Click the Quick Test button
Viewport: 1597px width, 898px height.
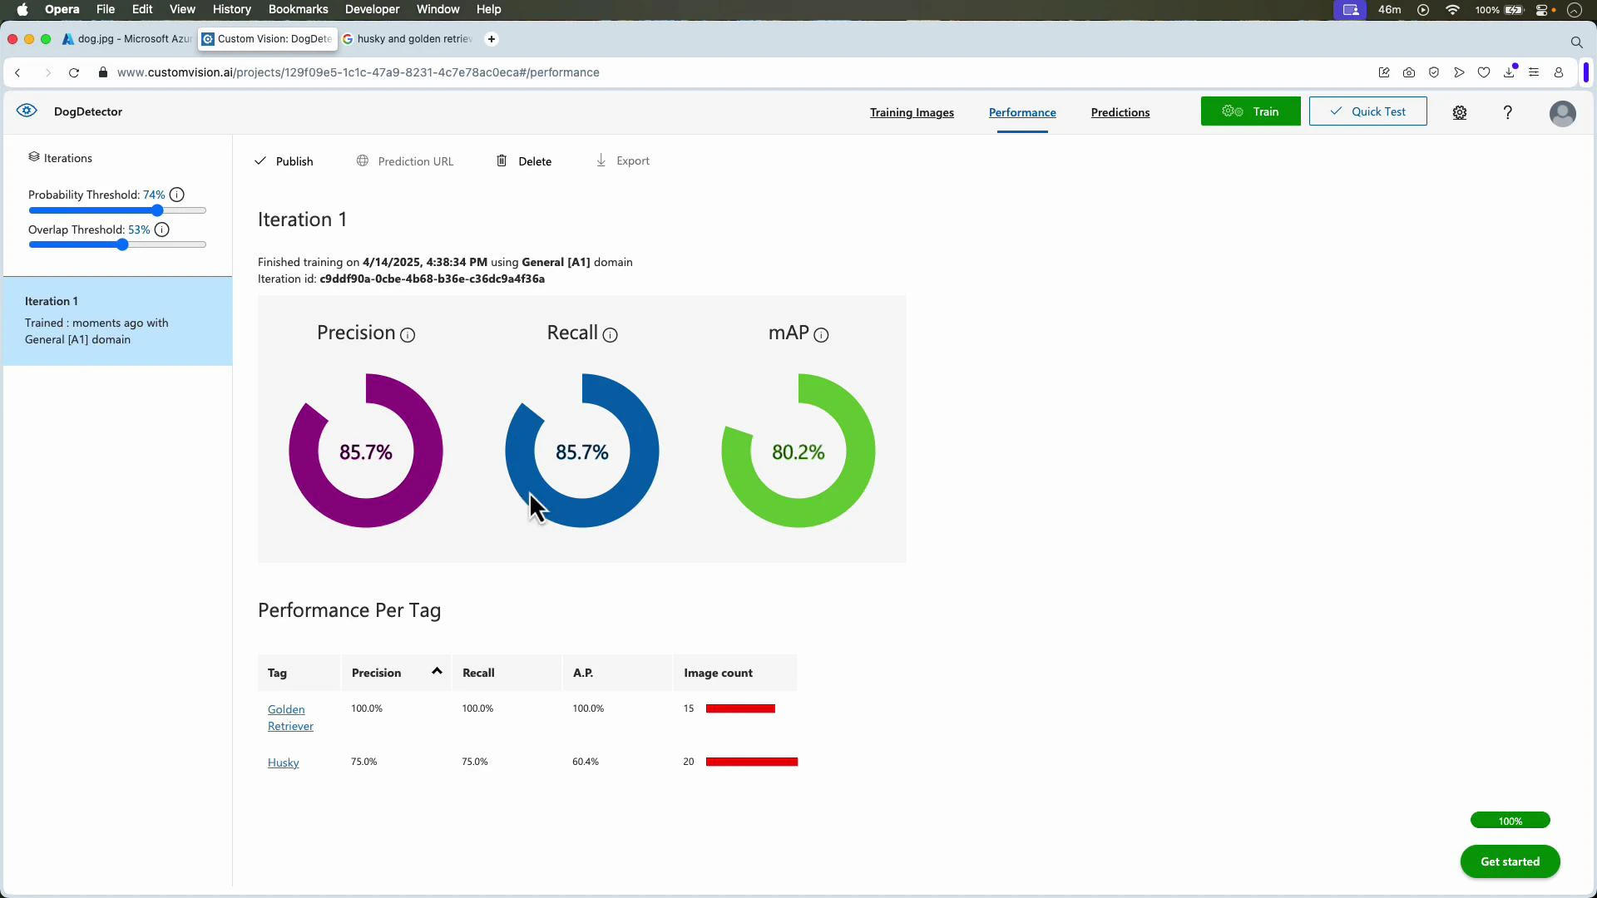[1367, 111]
